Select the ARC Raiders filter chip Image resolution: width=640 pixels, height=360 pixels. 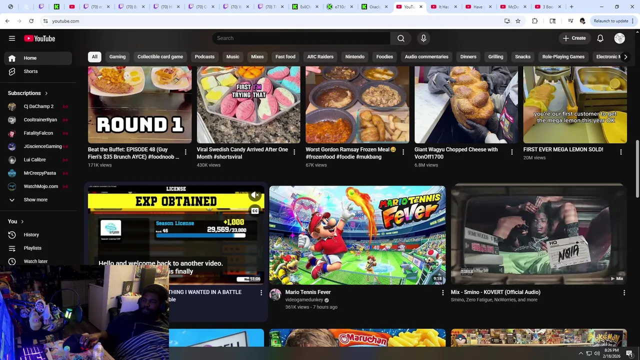(x=320, y=57)
